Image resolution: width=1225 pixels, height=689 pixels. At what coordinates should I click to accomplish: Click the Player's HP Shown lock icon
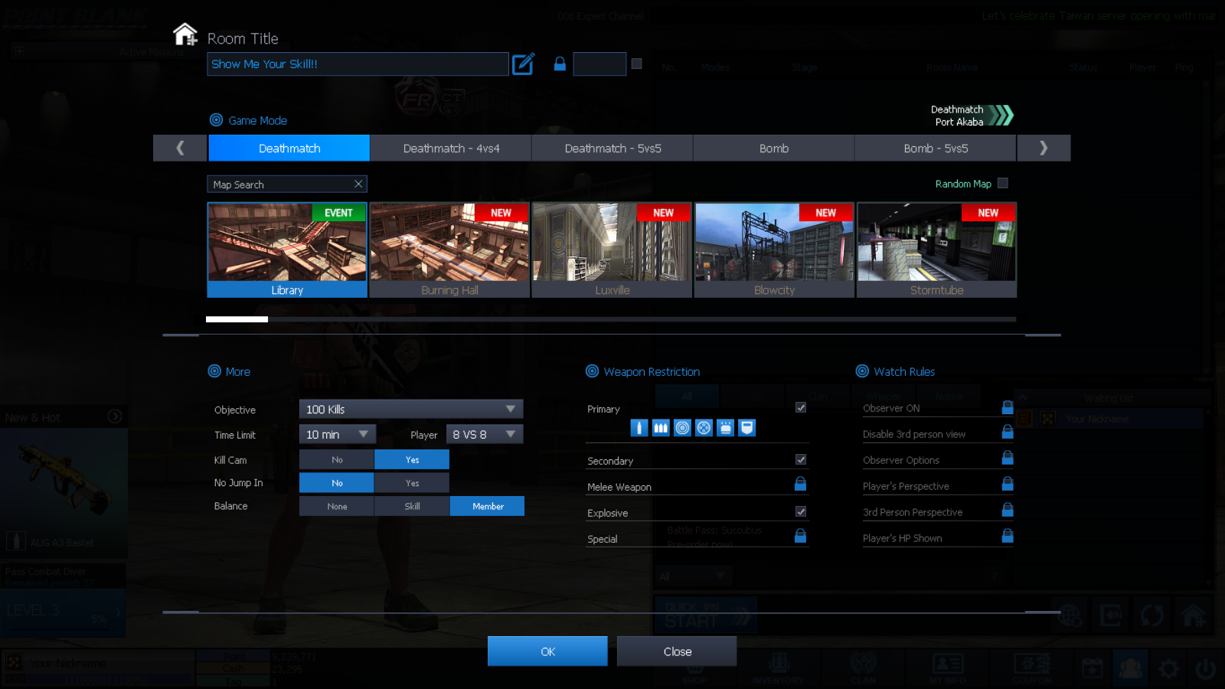[1008, 536]
